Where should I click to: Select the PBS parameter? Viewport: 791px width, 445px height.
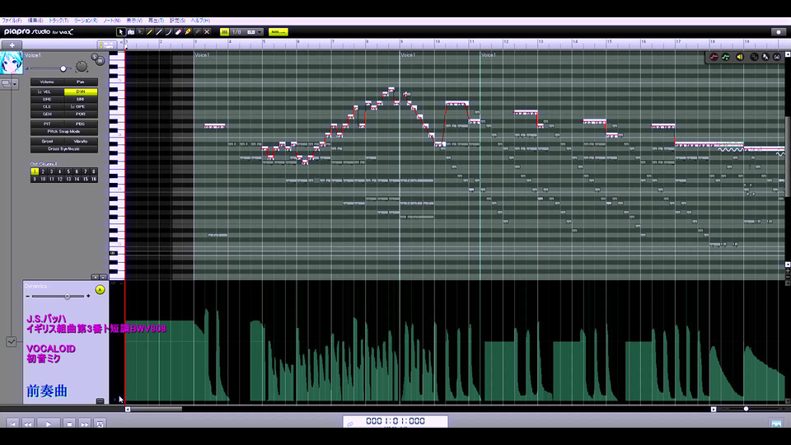pos(81,124)
